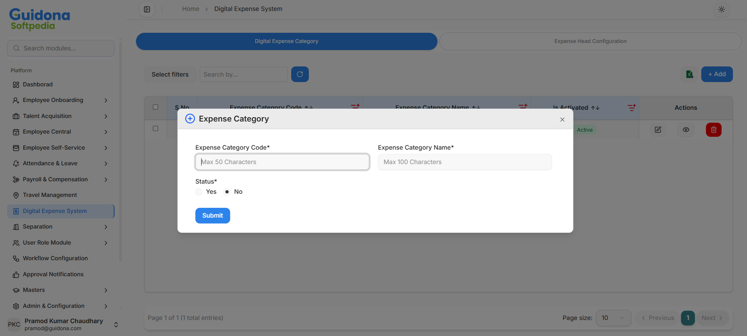Click the Next page button

point(712,318)
